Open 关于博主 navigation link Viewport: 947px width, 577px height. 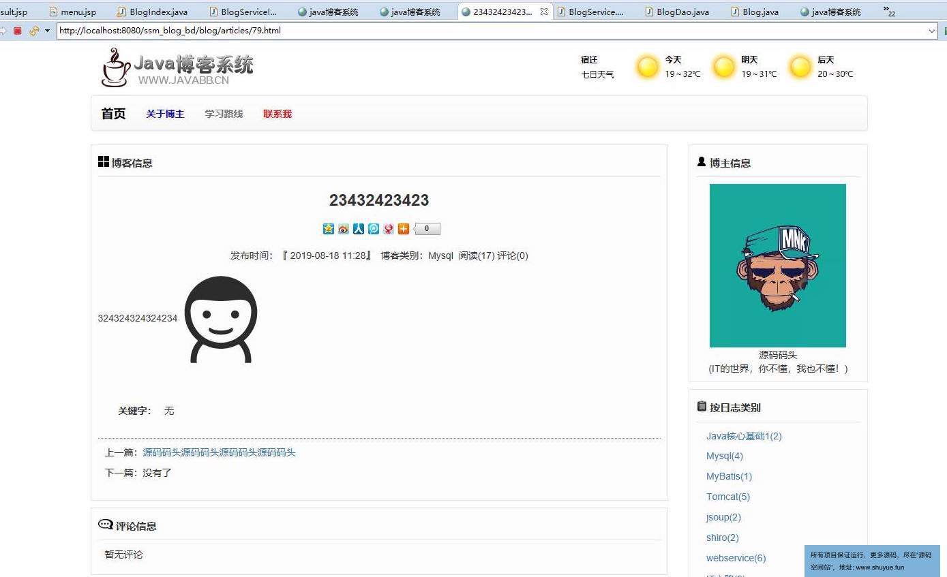click(165, 114)
